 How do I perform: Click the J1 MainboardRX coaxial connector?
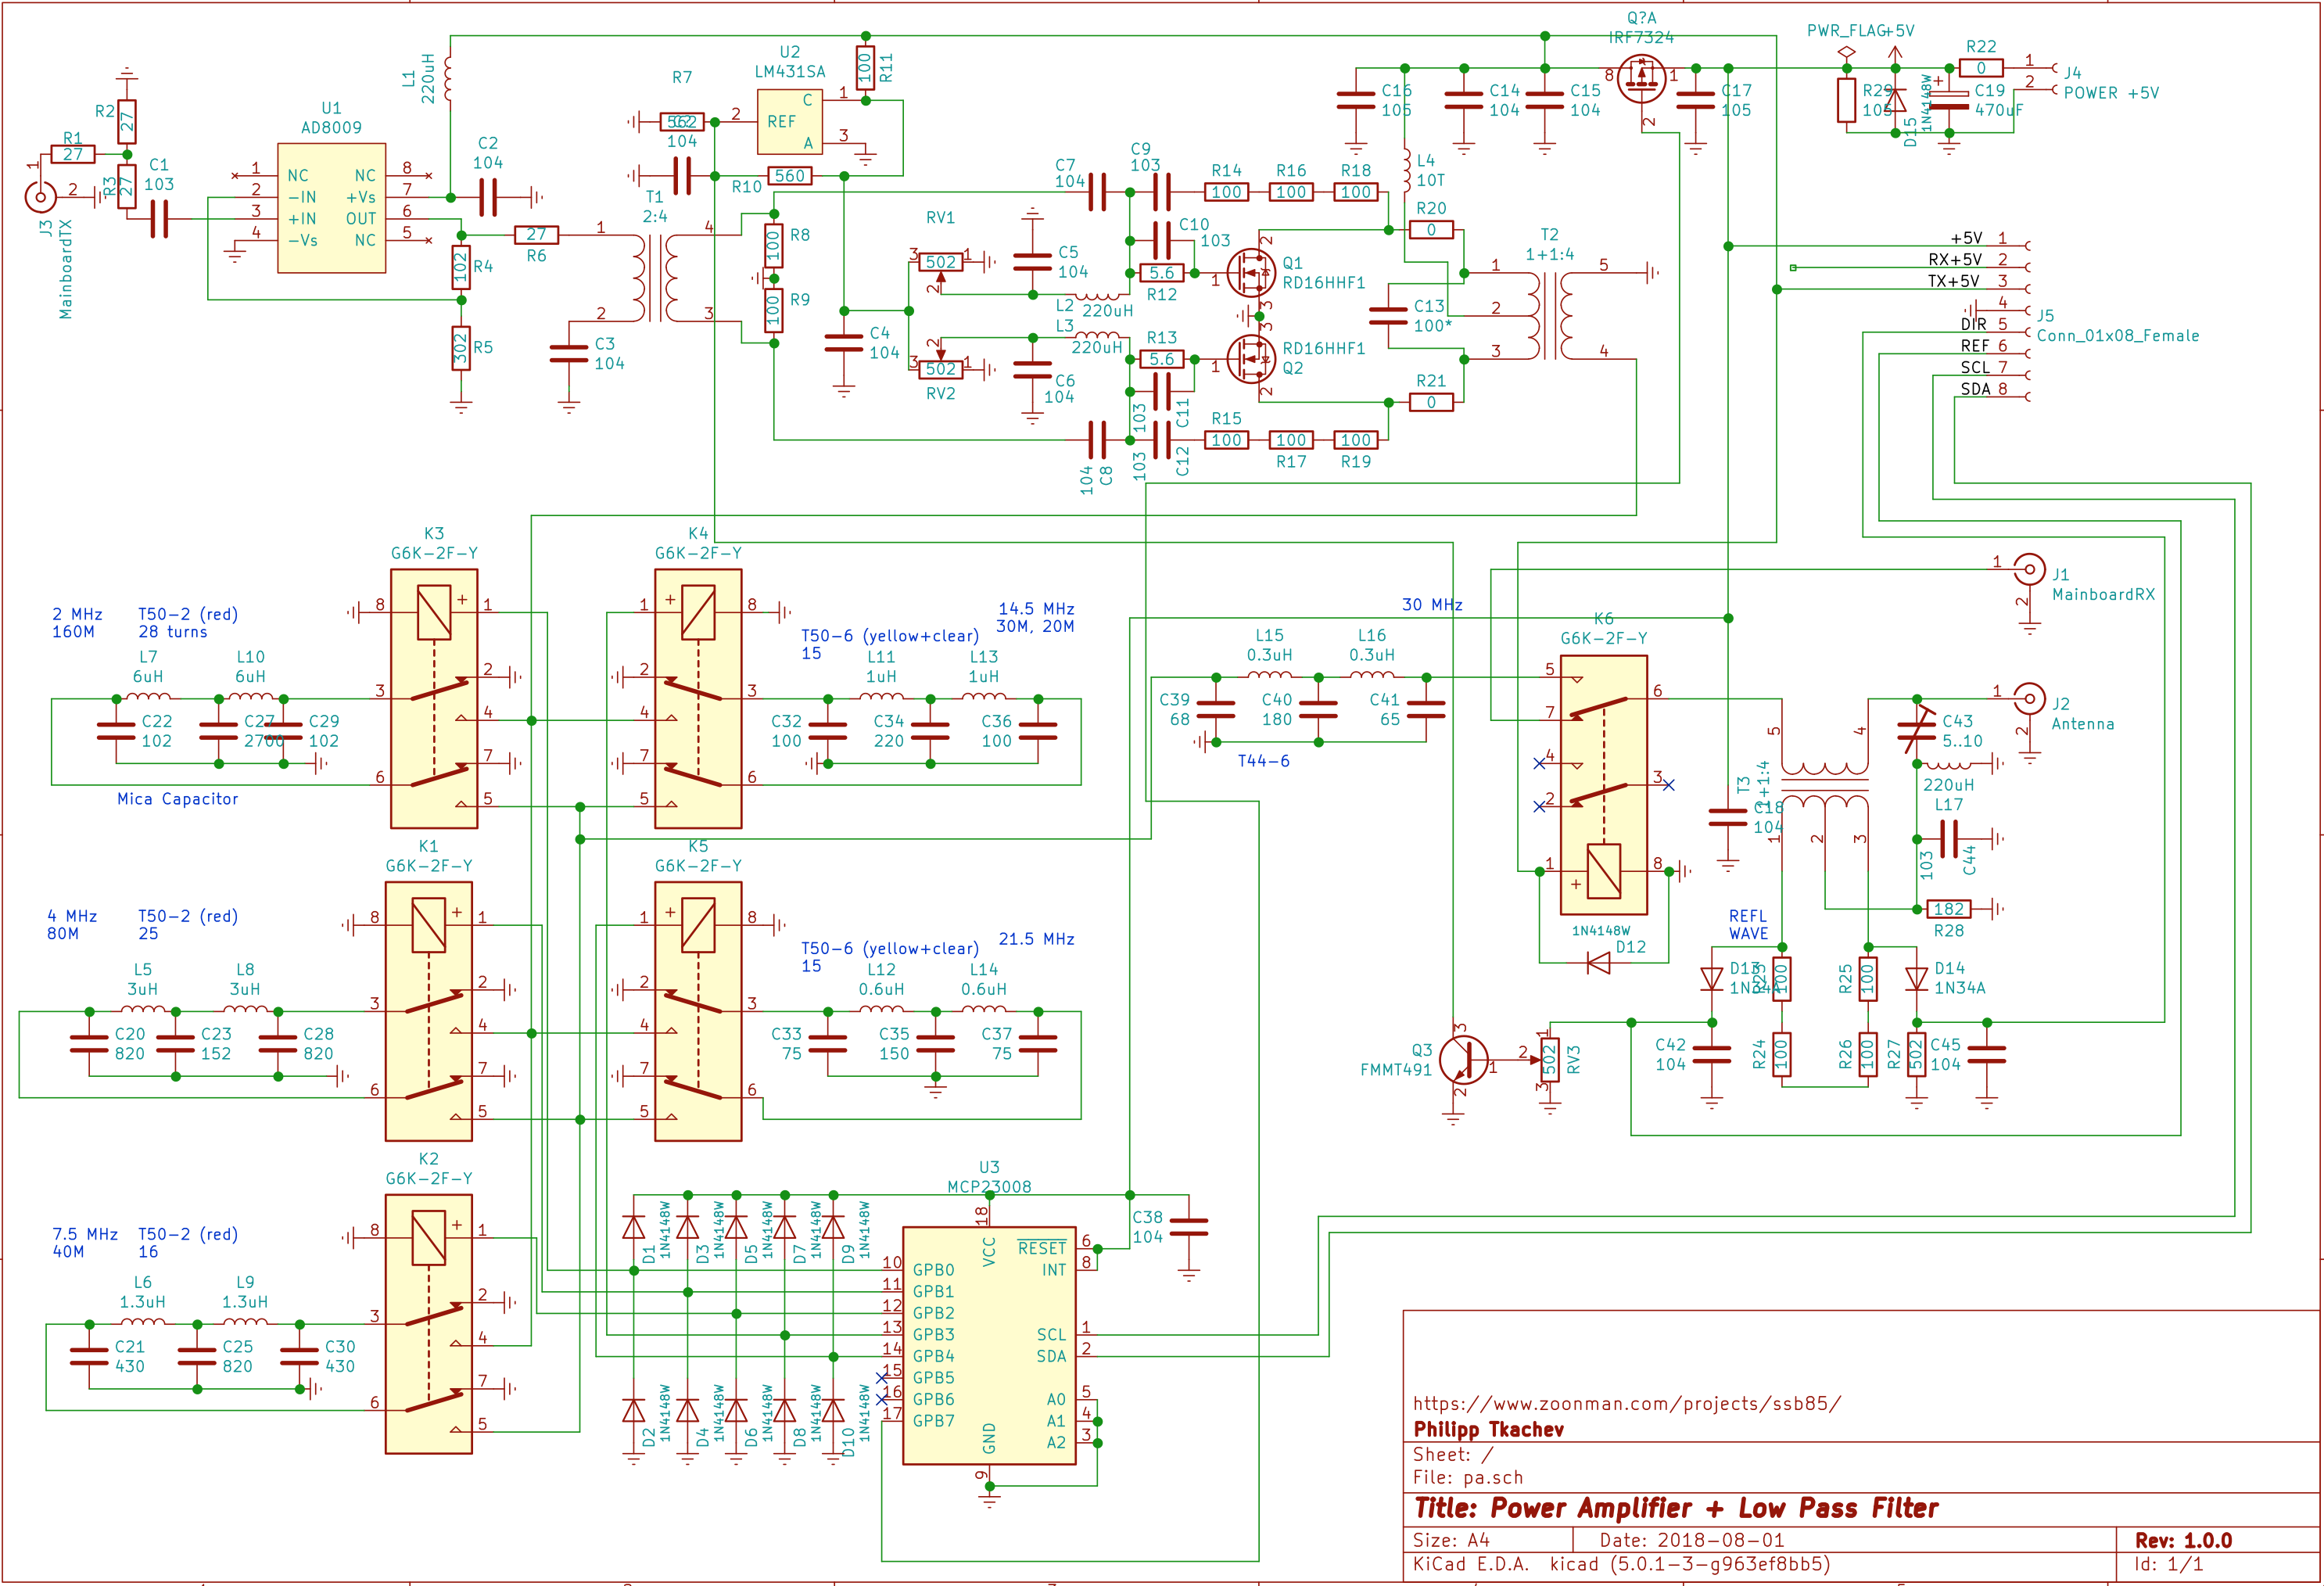(2029, 570)
